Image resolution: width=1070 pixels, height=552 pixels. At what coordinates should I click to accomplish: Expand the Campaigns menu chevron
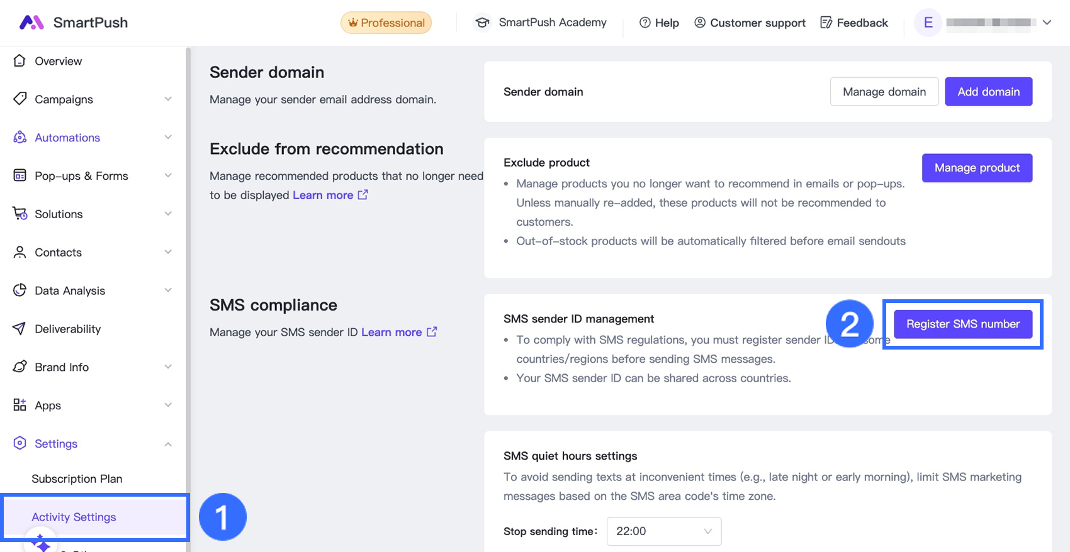coord(168,99)
